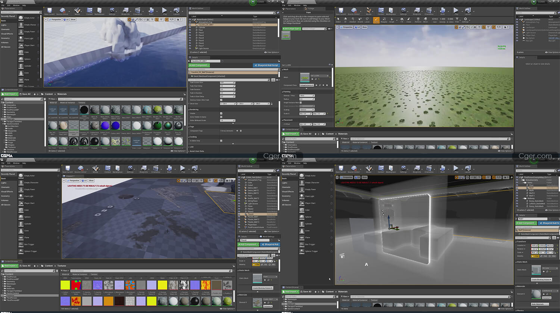Toggle Actor Hidden In Game checkbox, top-left details

pyautogui.click(x=221, y=117)
